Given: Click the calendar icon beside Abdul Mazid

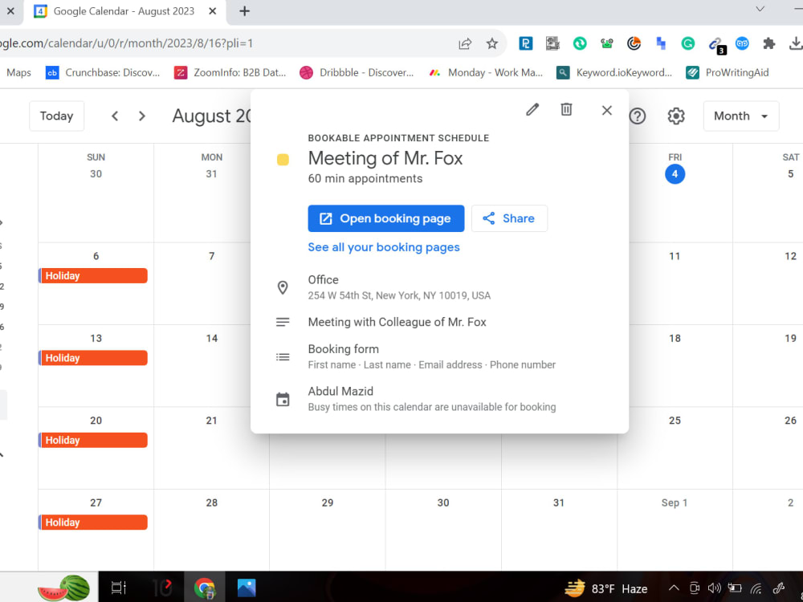Looking at the screenshot, I should tap(283, 399).
